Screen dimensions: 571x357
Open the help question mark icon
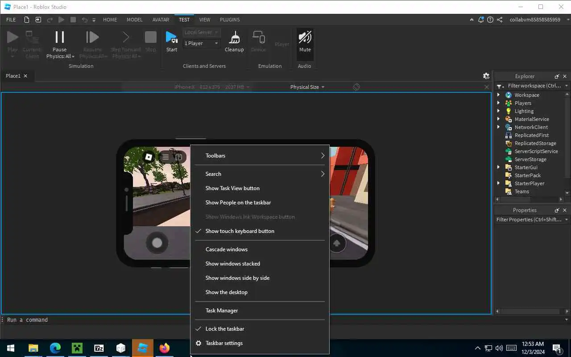point(490,20)
